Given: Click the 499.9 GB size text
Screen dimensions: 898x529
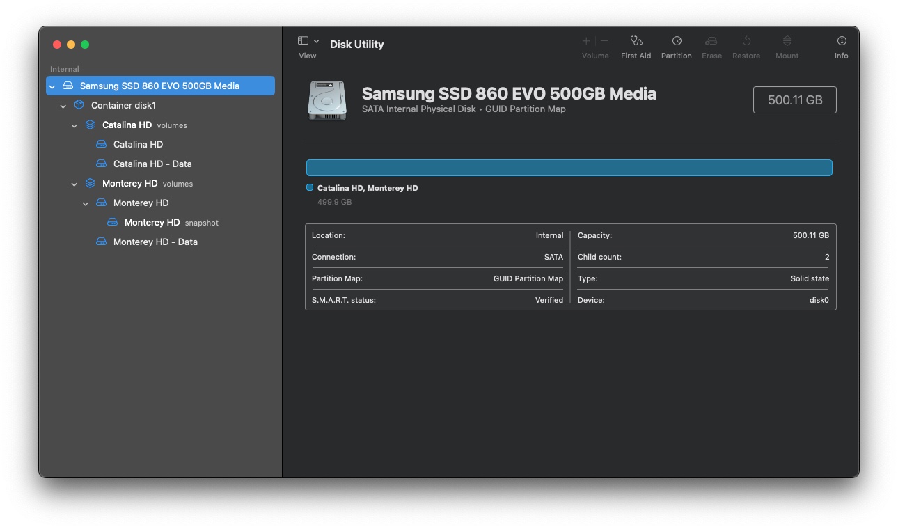Looking at the screenshot, I should (335, 202).
